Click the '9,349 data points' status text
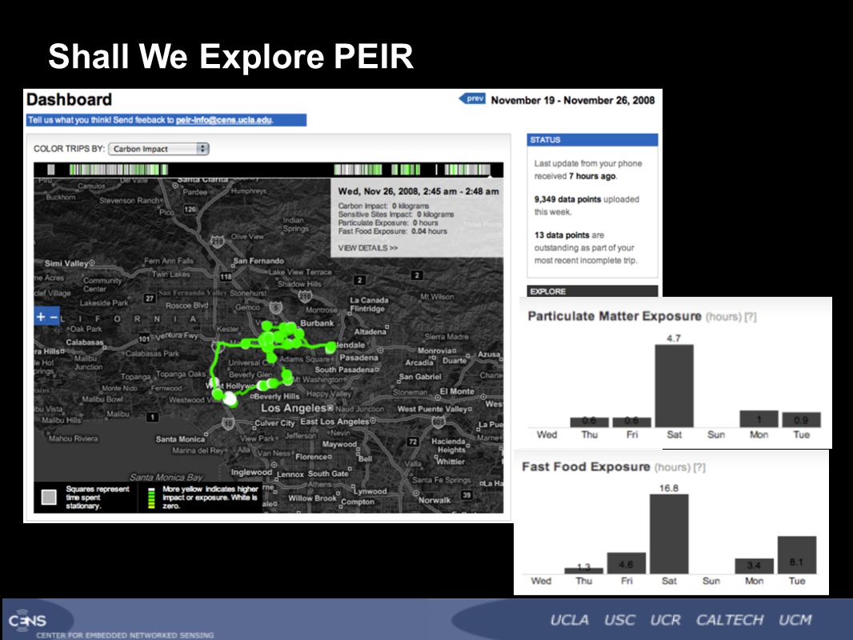Screen dimensions: 853x640 coord(567,199)
